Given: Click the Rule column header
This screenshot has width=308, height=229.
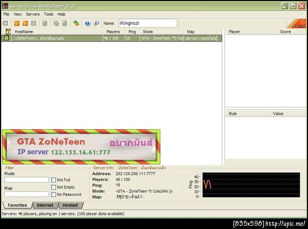Looking at the screenshot, I should (247, 113).
